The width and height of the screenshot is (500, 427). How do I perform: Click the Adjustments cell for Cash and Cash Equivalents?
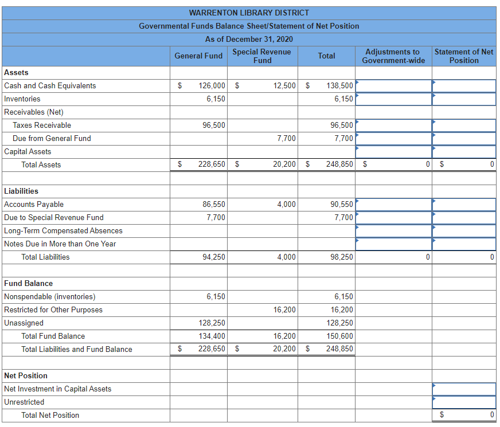(x=392, y=85)
